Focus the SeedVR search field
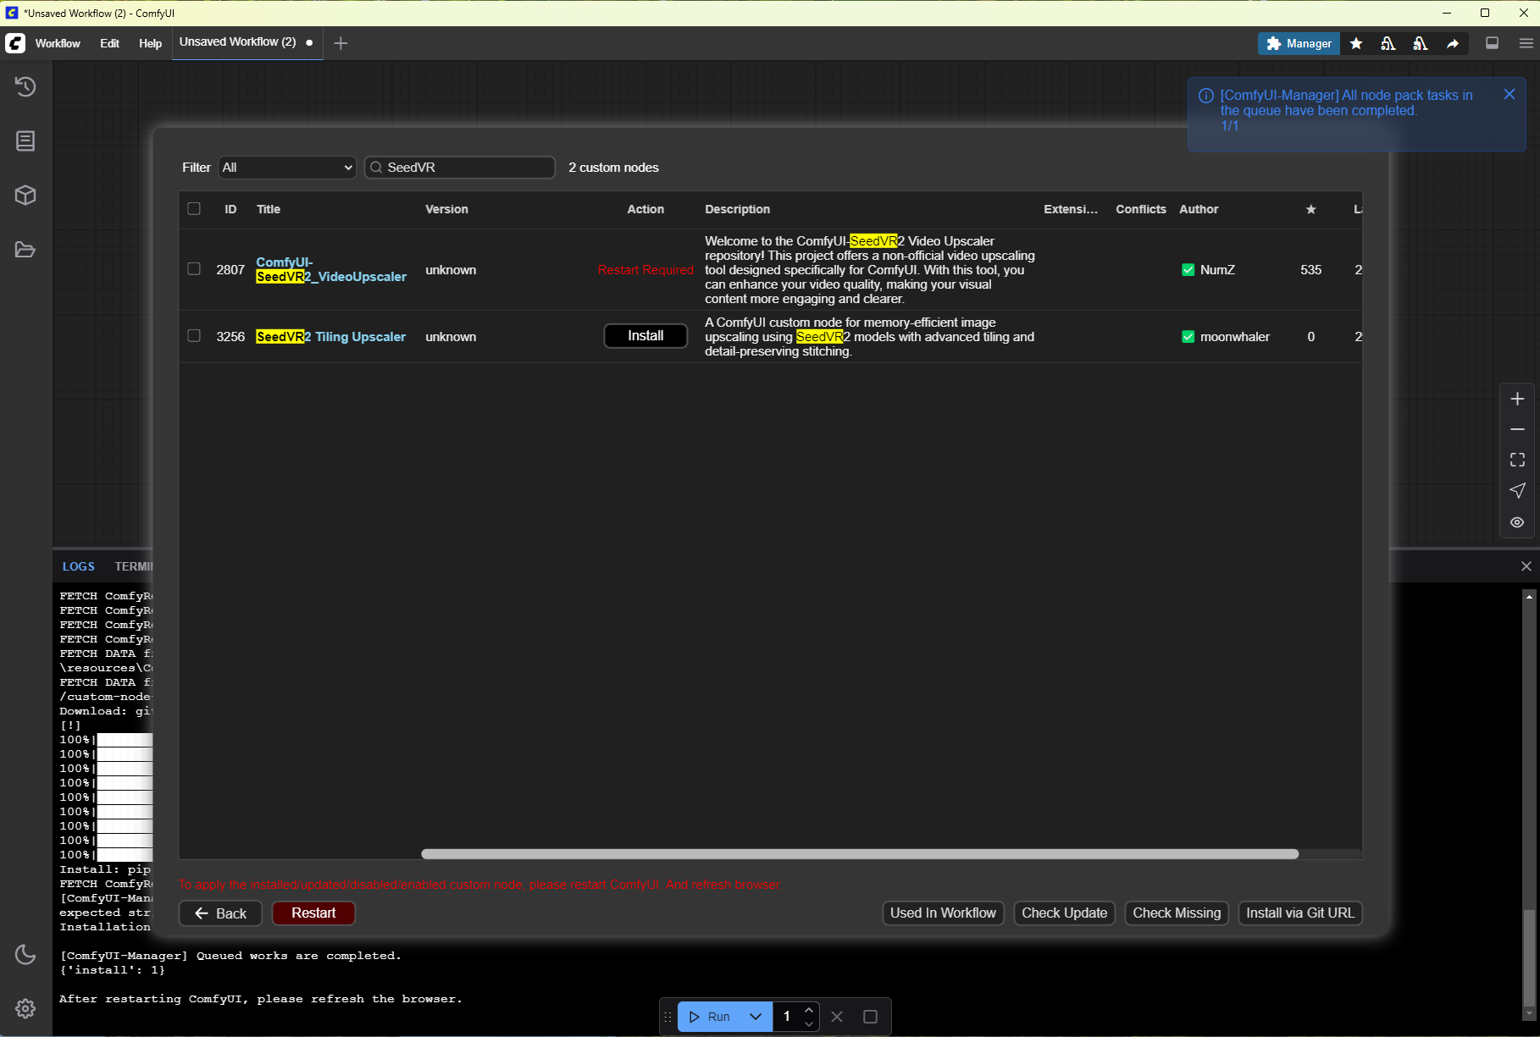The width and height of the screenshot is (1540, 1037). [460, 168]
